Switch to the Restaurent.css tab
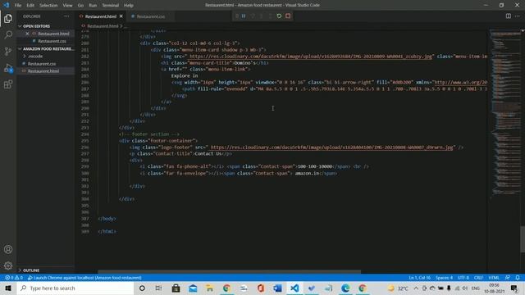525x295 pixels. pyautogui.click(x=151, y=16)
